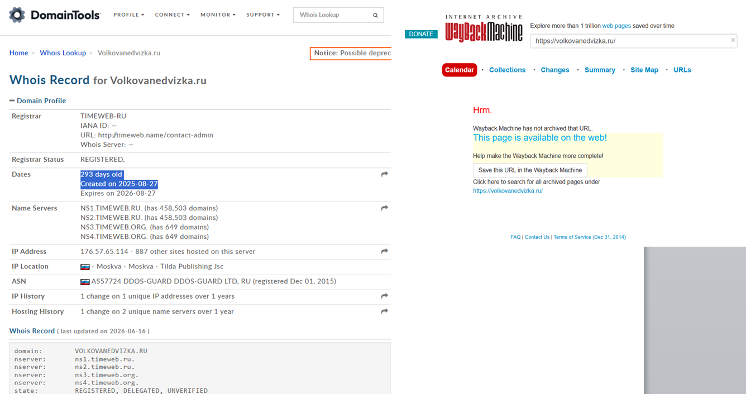The width and height of the screenshot is (746, 394).
Task: Open the URLs tab
Action: tap(682, 70)
